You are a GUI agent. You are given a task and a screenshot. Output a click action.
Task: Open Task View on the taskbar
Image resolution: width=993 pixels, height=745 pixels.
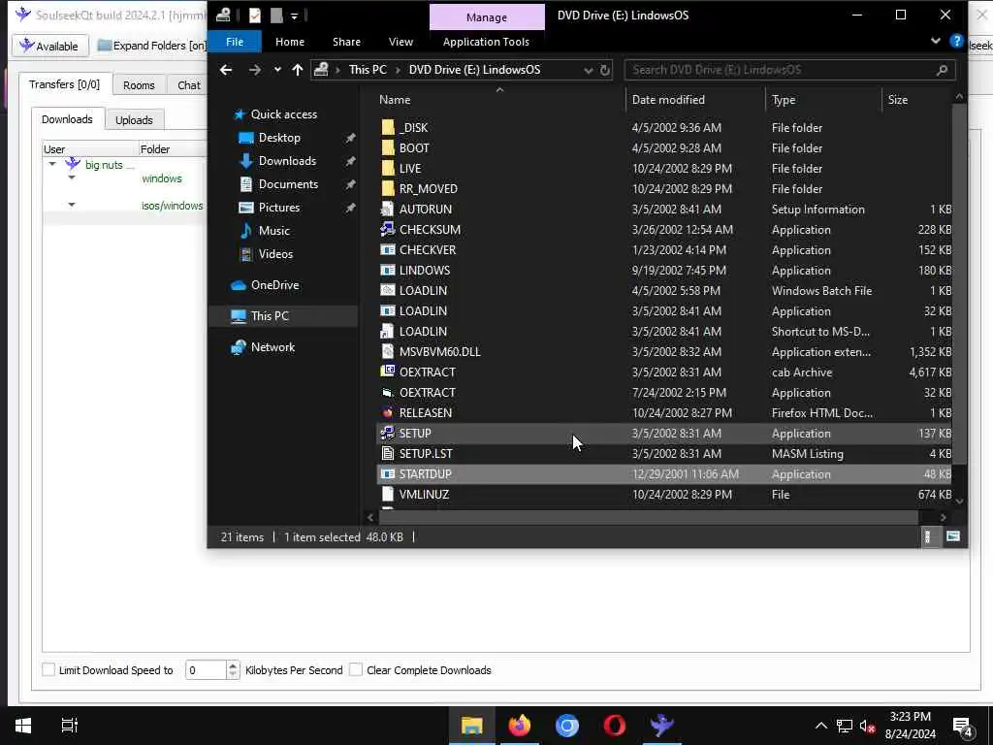coord(69,726)
